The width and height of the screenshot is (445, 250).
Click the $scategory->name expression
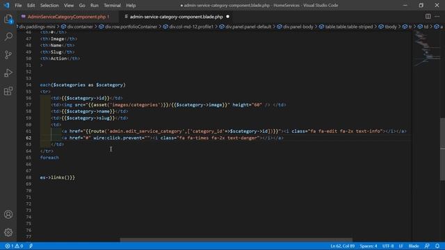tap(88, 111)
